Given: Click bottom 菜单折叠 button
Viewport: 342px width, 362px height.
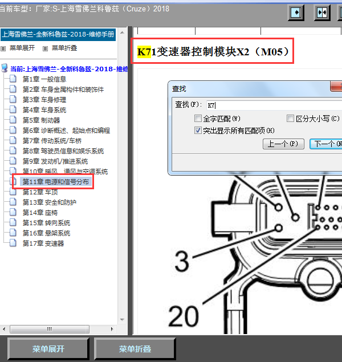Looking at the screenshot, I should 135,349.
